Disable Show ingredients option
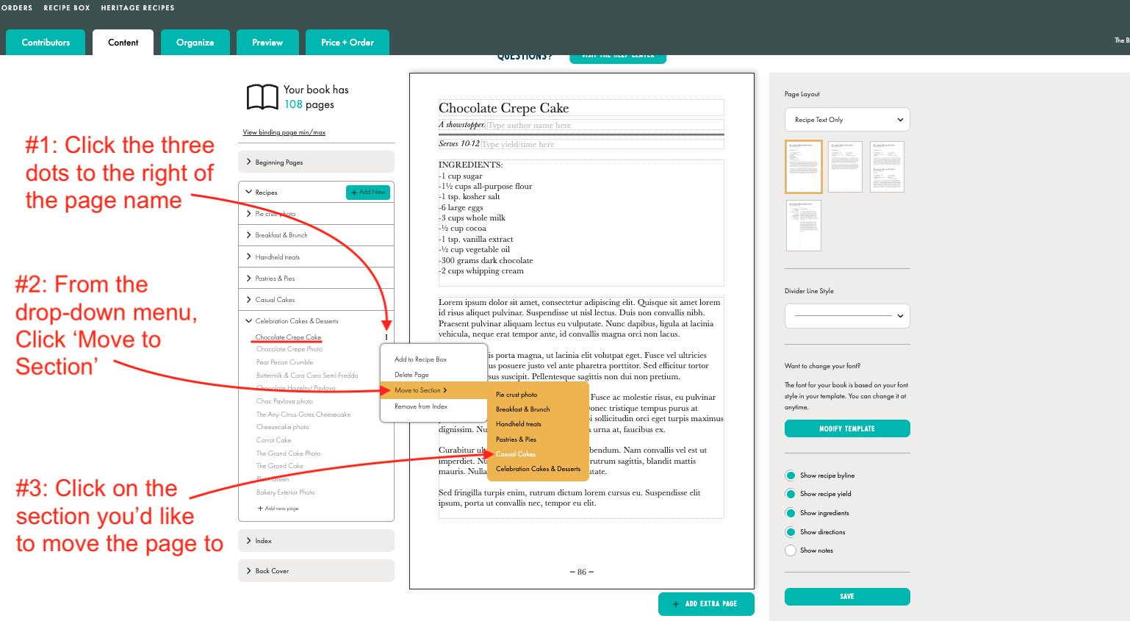This screenshot has height=621, width=1130. pyautogui.click(x=791, y=513)
